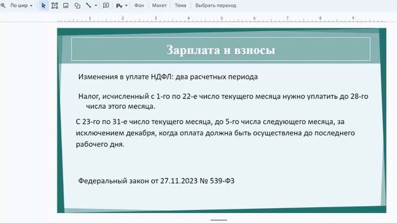Click the 'Тема' theme button
Image resolution: width=397 pixels, height=223 pixels.
point(181,6)
